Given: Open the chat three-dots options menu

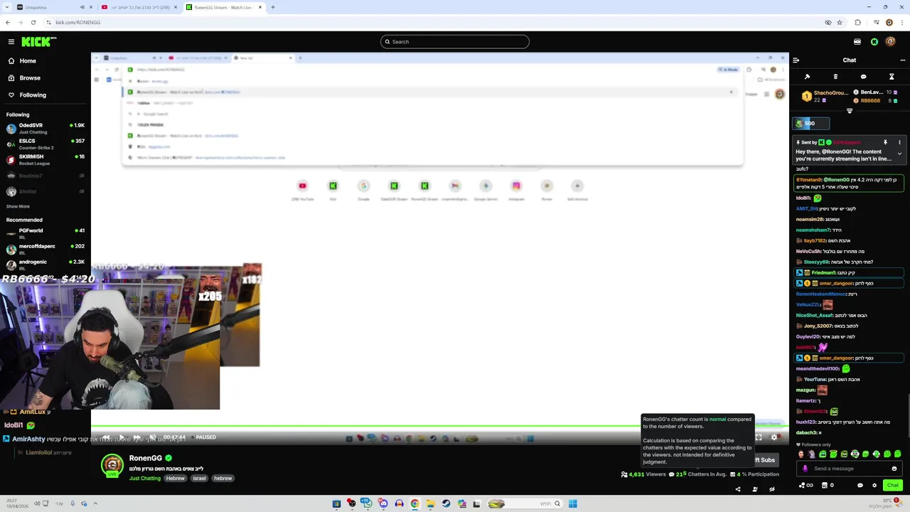Looking at the screenshot, I should [903, 60].
